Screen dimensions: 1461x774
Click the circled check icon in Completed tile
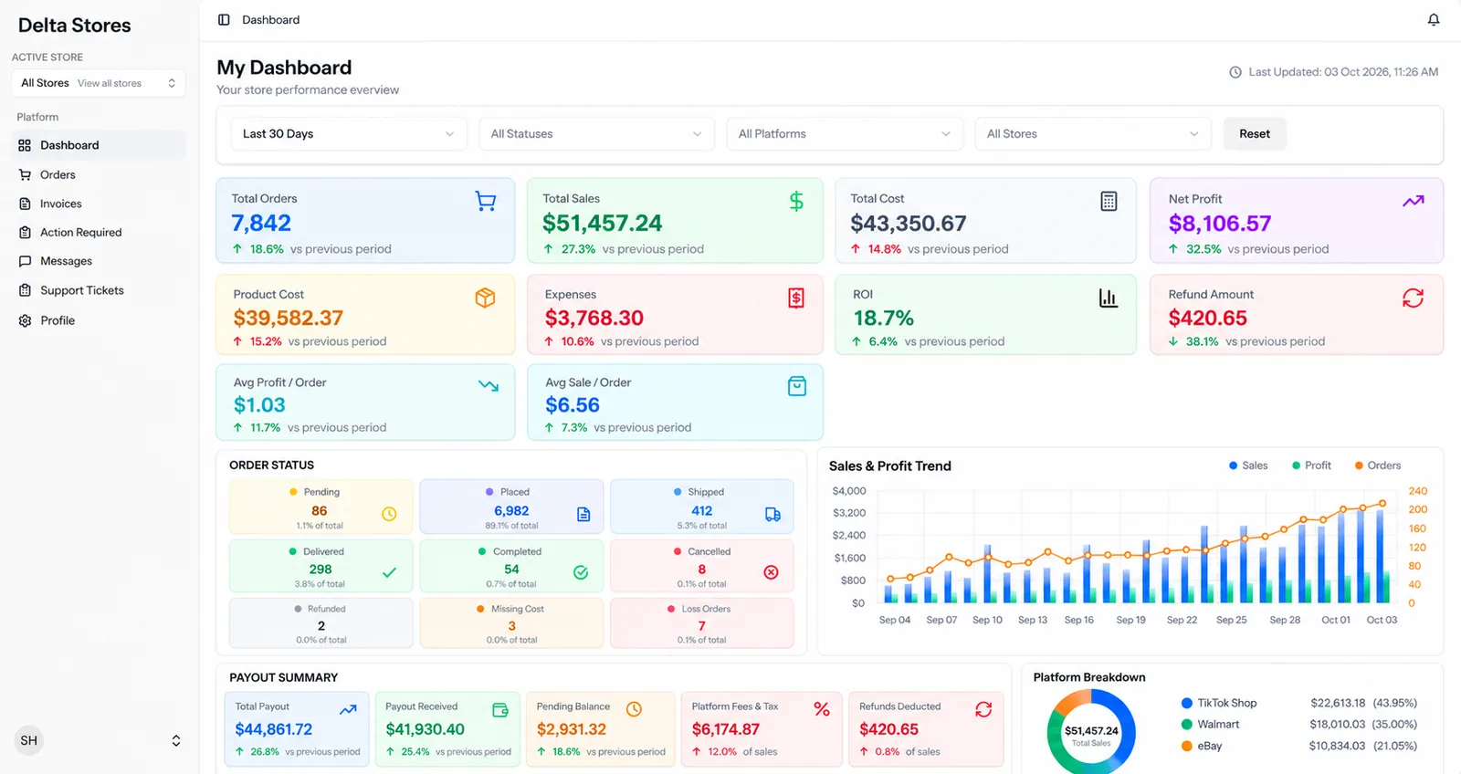(x=581, y=572)
